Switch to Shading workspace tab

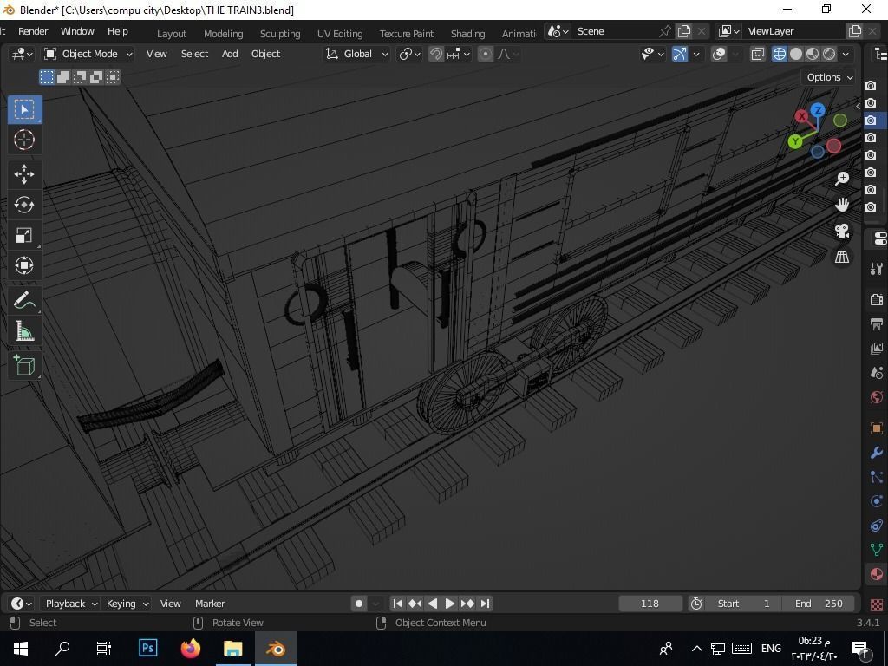click(x=467, y=34)
